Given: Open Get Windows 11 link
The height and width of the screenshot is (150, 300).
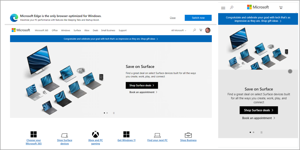Looking at the screenshot, I should click(126, 140).
